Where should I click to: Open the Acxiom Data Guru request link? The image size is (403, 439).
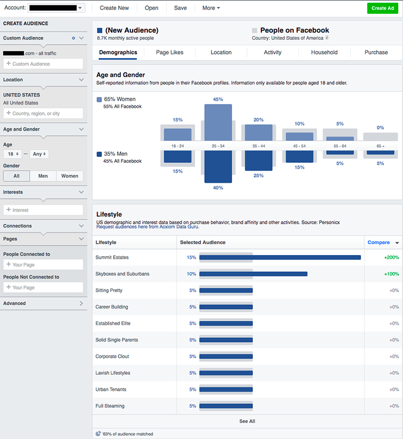(147, 227)
